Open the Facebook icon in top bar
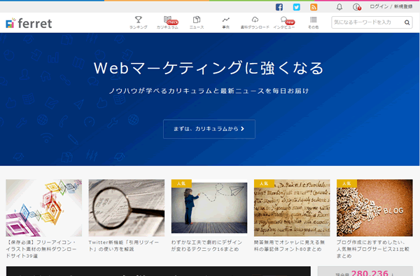420x276 pixels. pos(279,7)
